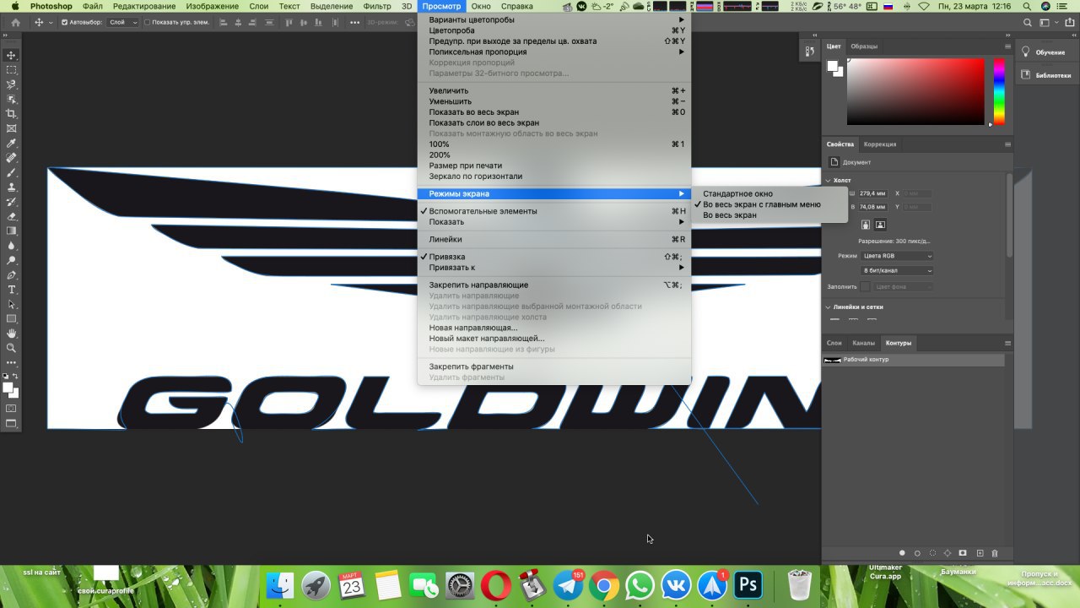The image size is (1080, 608).
Task: Collapse the Линейки и сетки section
Action: pyautogui.click(x=828, y=307)
